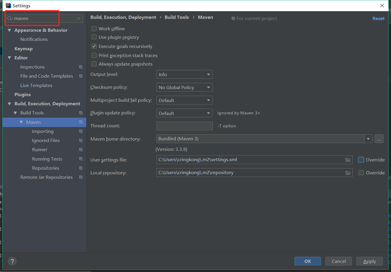Image resolution: width=391 pixels, height=272 pixels.
Task: Collapse Build, Execution, Deployment node
Action: tap(9, 104)
